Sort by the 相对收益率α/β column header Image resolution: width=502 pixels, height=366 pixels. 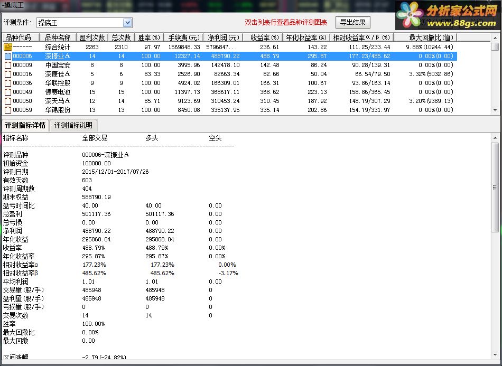point(361,37)
